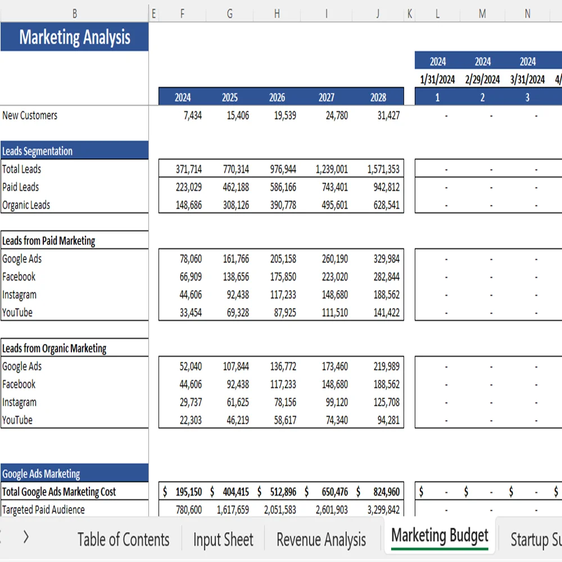The width and height of the screenshot is (562, 562).
Task: Select column header B
Action: click(75, 13)
